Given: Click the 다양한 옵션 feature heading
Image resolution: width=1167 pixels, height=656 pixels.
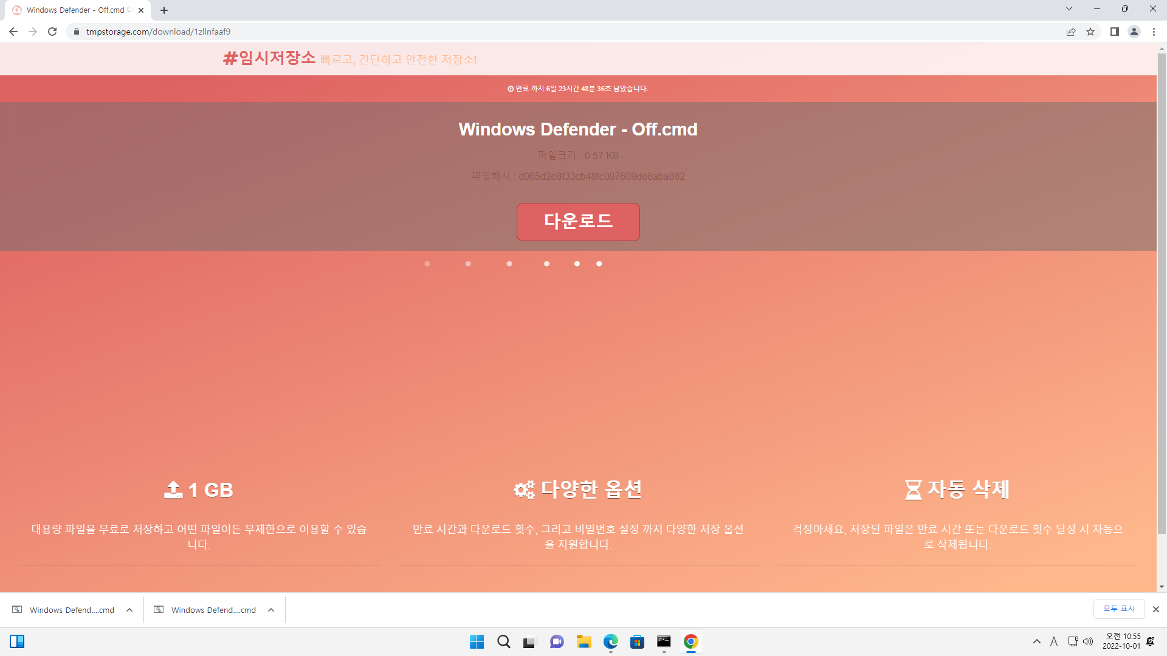Looking at the screenshot, I should click(578, 490).
